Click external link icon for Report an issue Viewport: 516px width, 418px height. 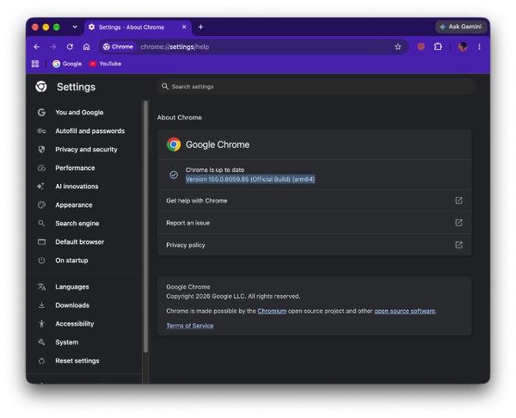click(458, 223)
